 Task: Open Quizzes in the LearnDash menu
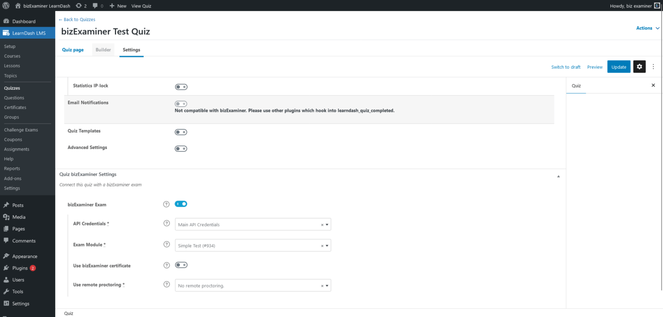click(12, 87)
